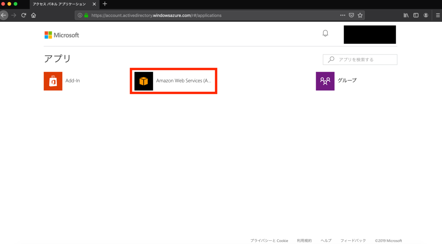The width and height of the screenshot is (442, 244).
Task: Click the Microsoft logo
Action: 62,35
